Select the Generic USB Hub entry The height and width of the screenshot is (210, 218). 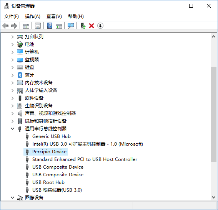point(52,136)
